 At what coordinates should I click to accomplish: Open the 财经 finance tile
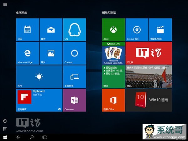point(113,77)
